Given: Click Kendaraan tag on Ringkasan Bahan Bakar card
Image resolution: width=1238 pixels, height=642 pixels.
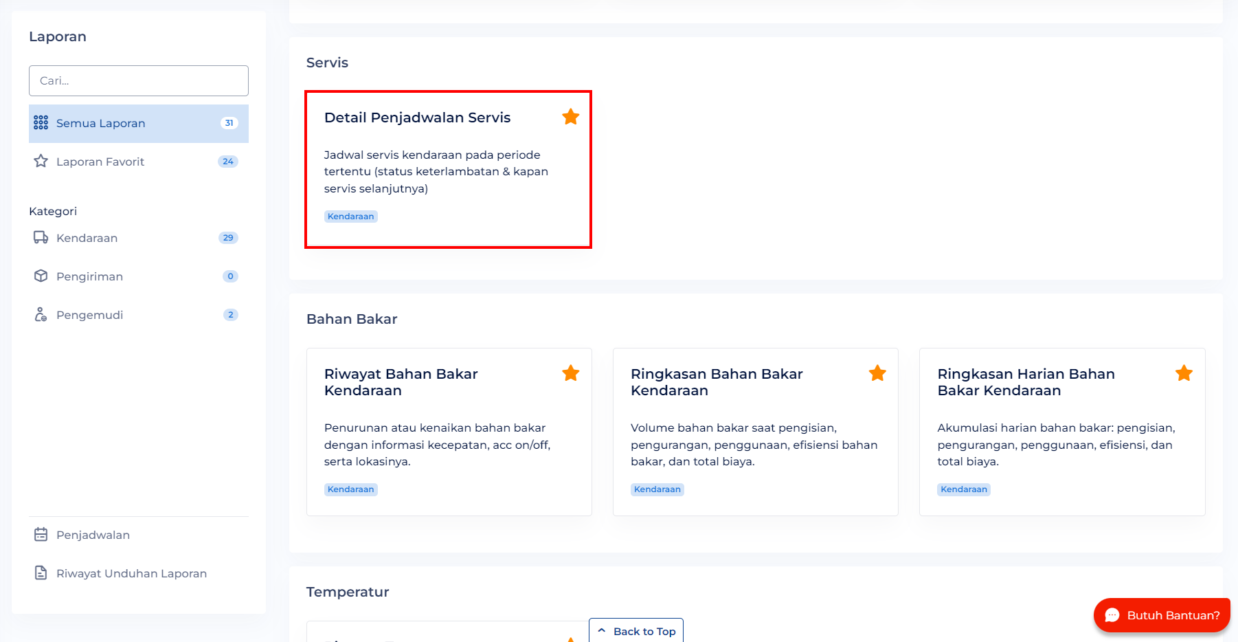Looking at the screenshot, I should (x=657, y=489).
